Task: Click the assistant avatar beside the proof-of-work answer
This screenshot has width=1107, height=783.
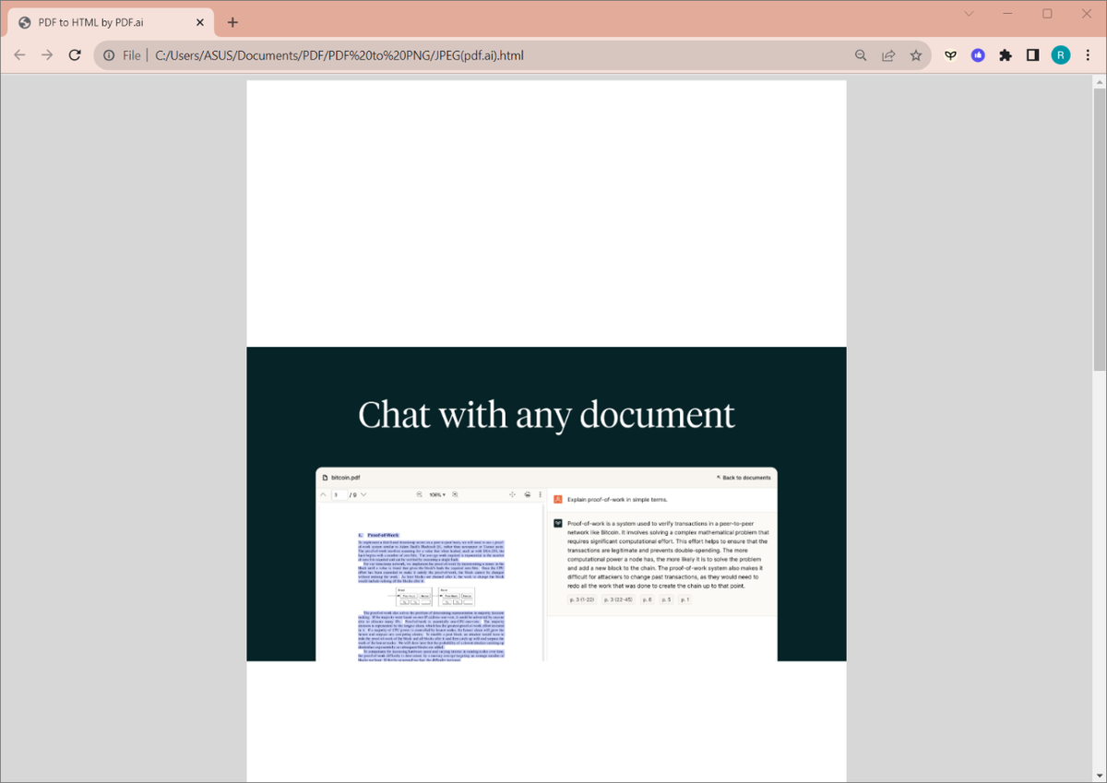Action: pyautogui.click(x=557, y=522)
